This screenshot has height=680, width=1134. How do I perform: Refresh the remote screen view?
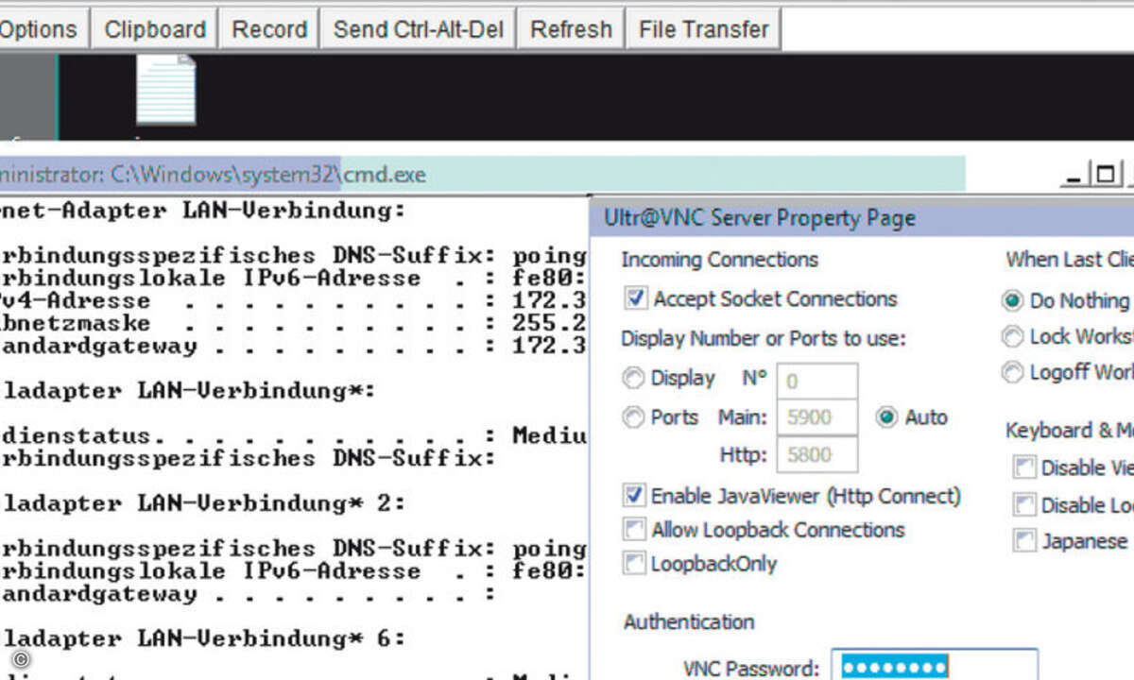pyautogui.click(x=571, y=29)
